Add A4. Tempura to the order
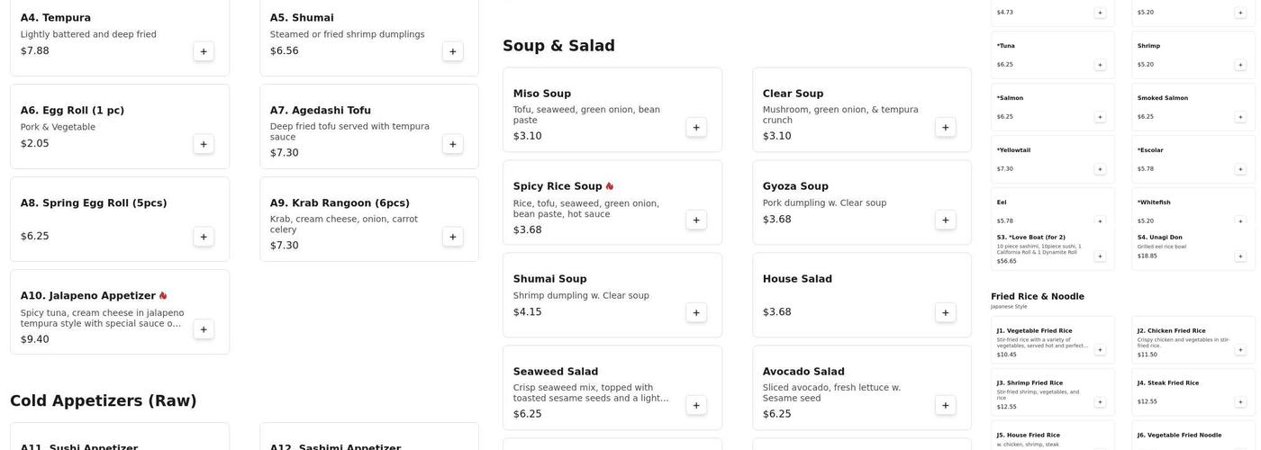 (204, 51)
